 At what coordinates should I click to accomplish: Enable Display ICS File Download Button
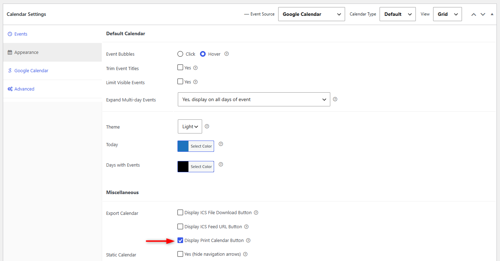180,212
